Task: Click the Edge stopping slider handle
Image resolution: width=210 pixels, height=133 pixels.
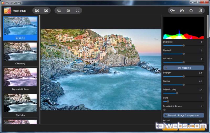Action: tap(177, 93)
